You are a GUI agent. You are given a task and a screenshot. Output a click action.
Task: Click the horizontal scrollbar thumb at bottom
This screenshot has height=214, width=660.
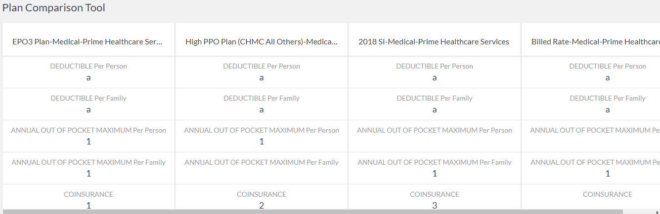tap(311, 212)
